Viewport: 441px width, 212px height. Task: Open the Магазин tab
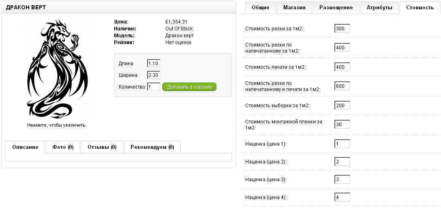(294, 8)
